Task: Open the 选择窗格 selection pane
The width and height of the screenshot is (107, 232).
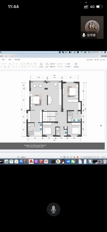Action: point(76,65)
